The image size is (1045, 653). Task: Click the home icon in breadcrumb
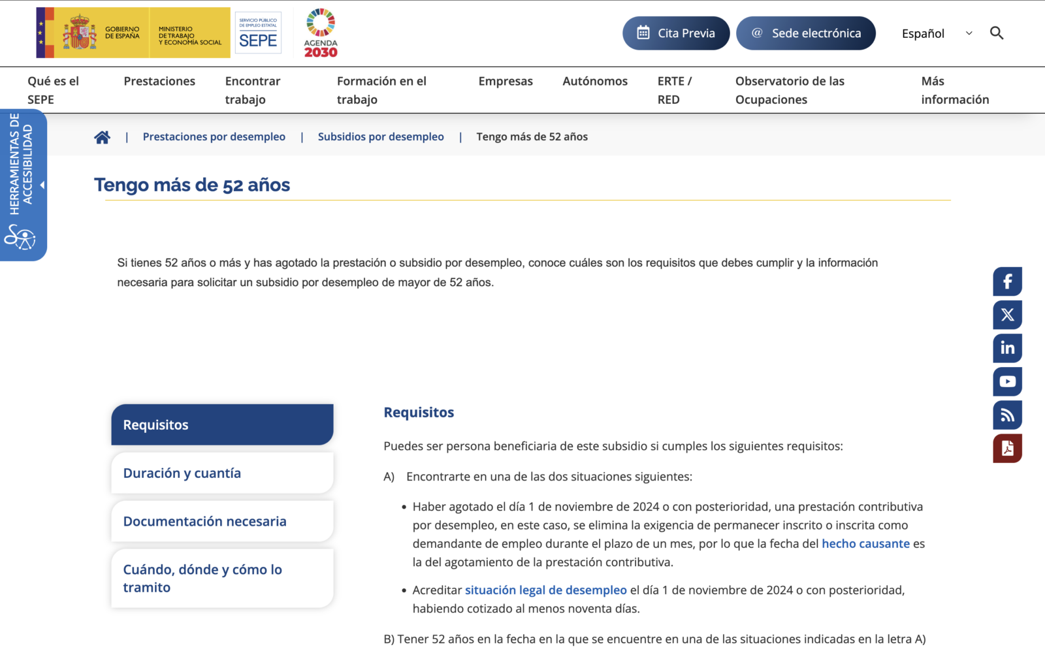(102, 137)
